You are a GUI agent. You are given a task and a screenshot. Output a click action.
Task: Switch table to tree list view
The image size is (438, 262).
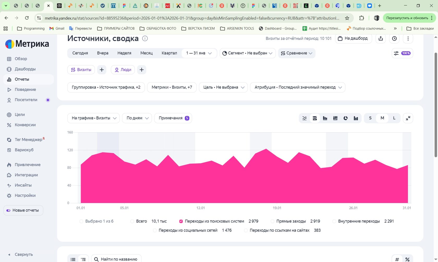(x=83, y=259)
